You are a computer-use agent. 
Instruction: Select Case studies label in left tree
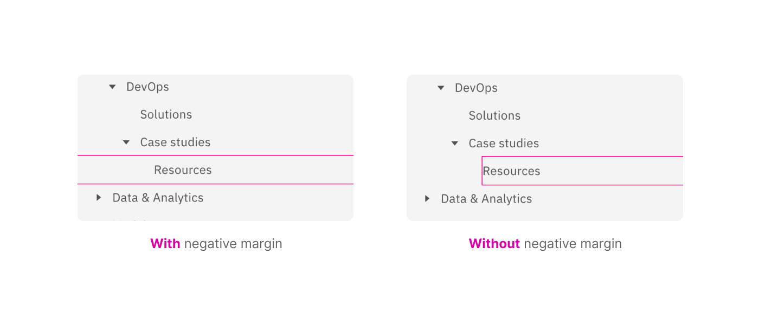pos(175,142)
